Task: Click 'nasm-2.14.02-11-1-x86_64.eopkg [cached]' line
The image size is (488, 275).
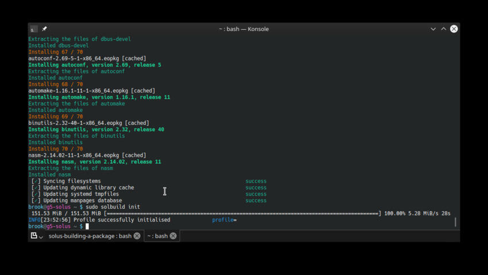Action: coord(87,155)
